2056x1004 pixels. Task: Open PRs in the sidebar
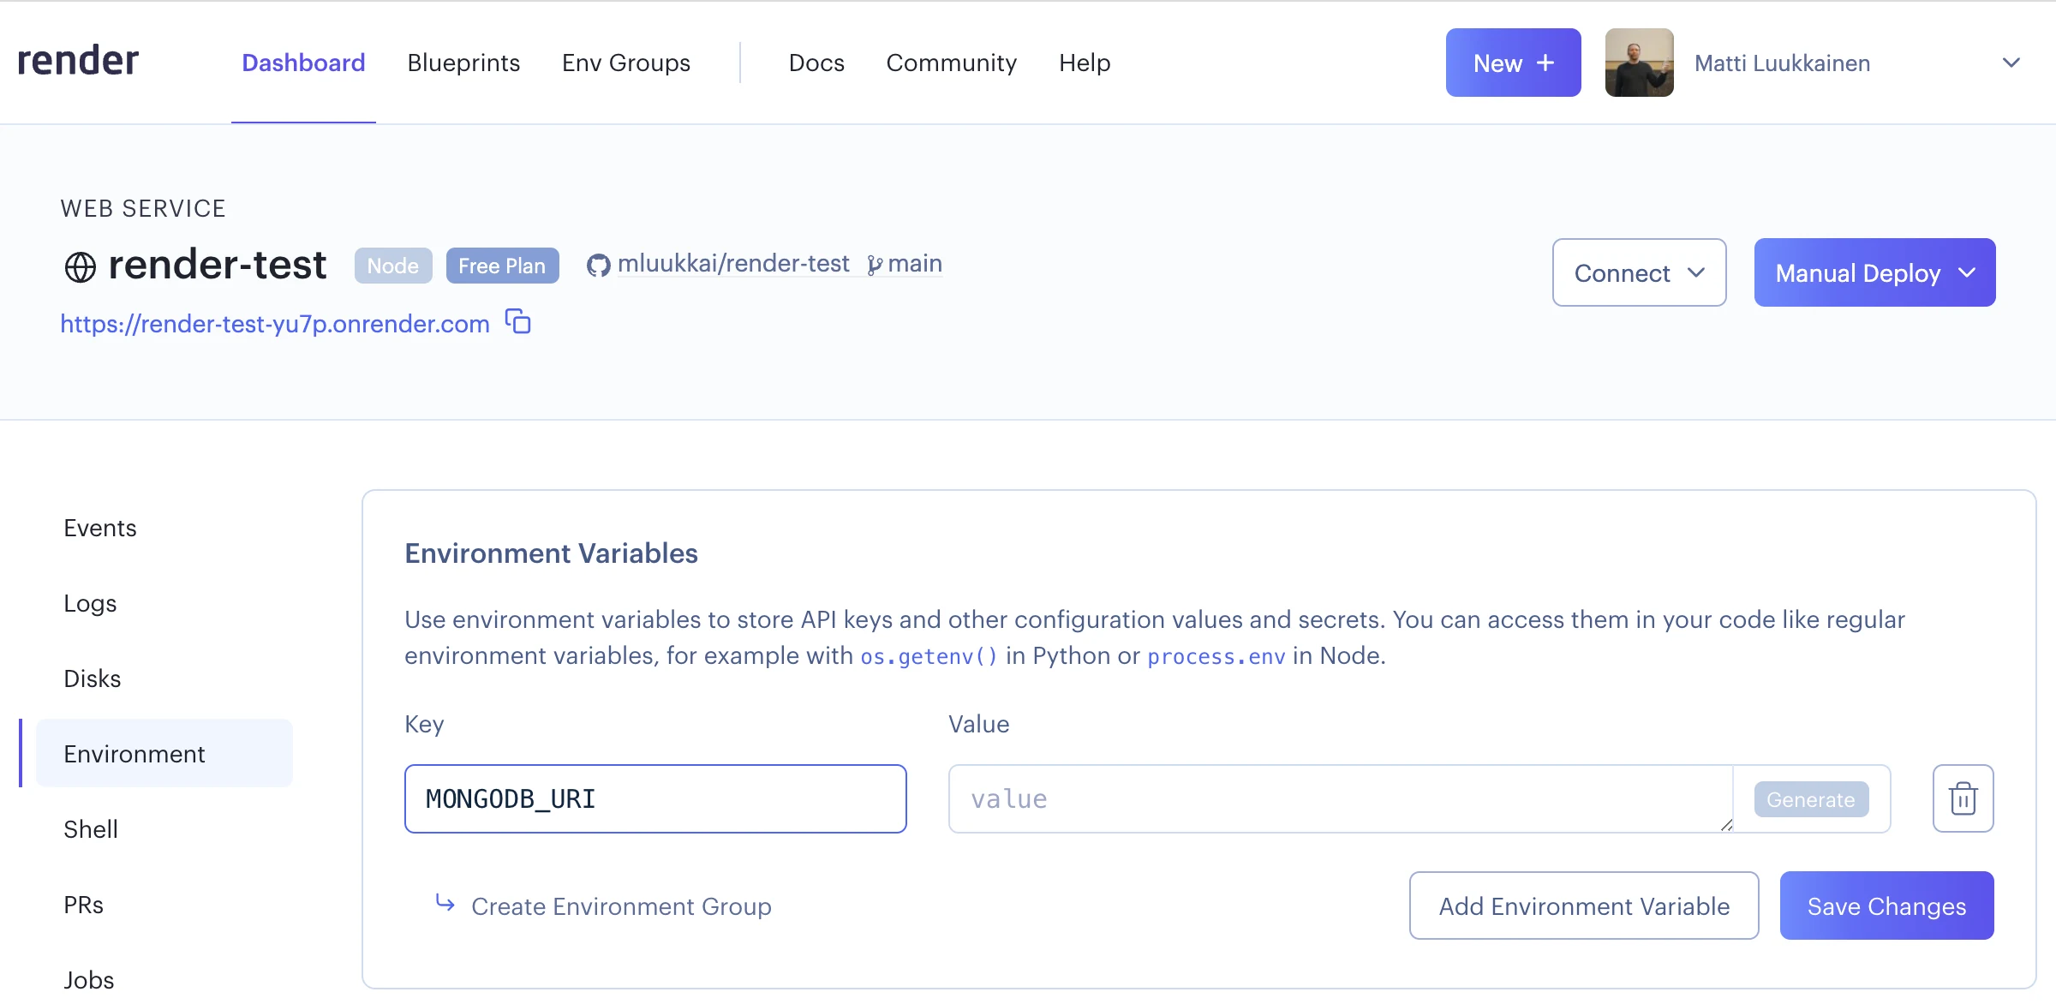point(83,905)
